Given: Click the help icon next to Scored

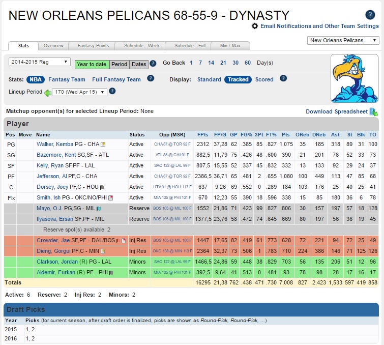Looking at the screenshot, I should tap(283, 78).
